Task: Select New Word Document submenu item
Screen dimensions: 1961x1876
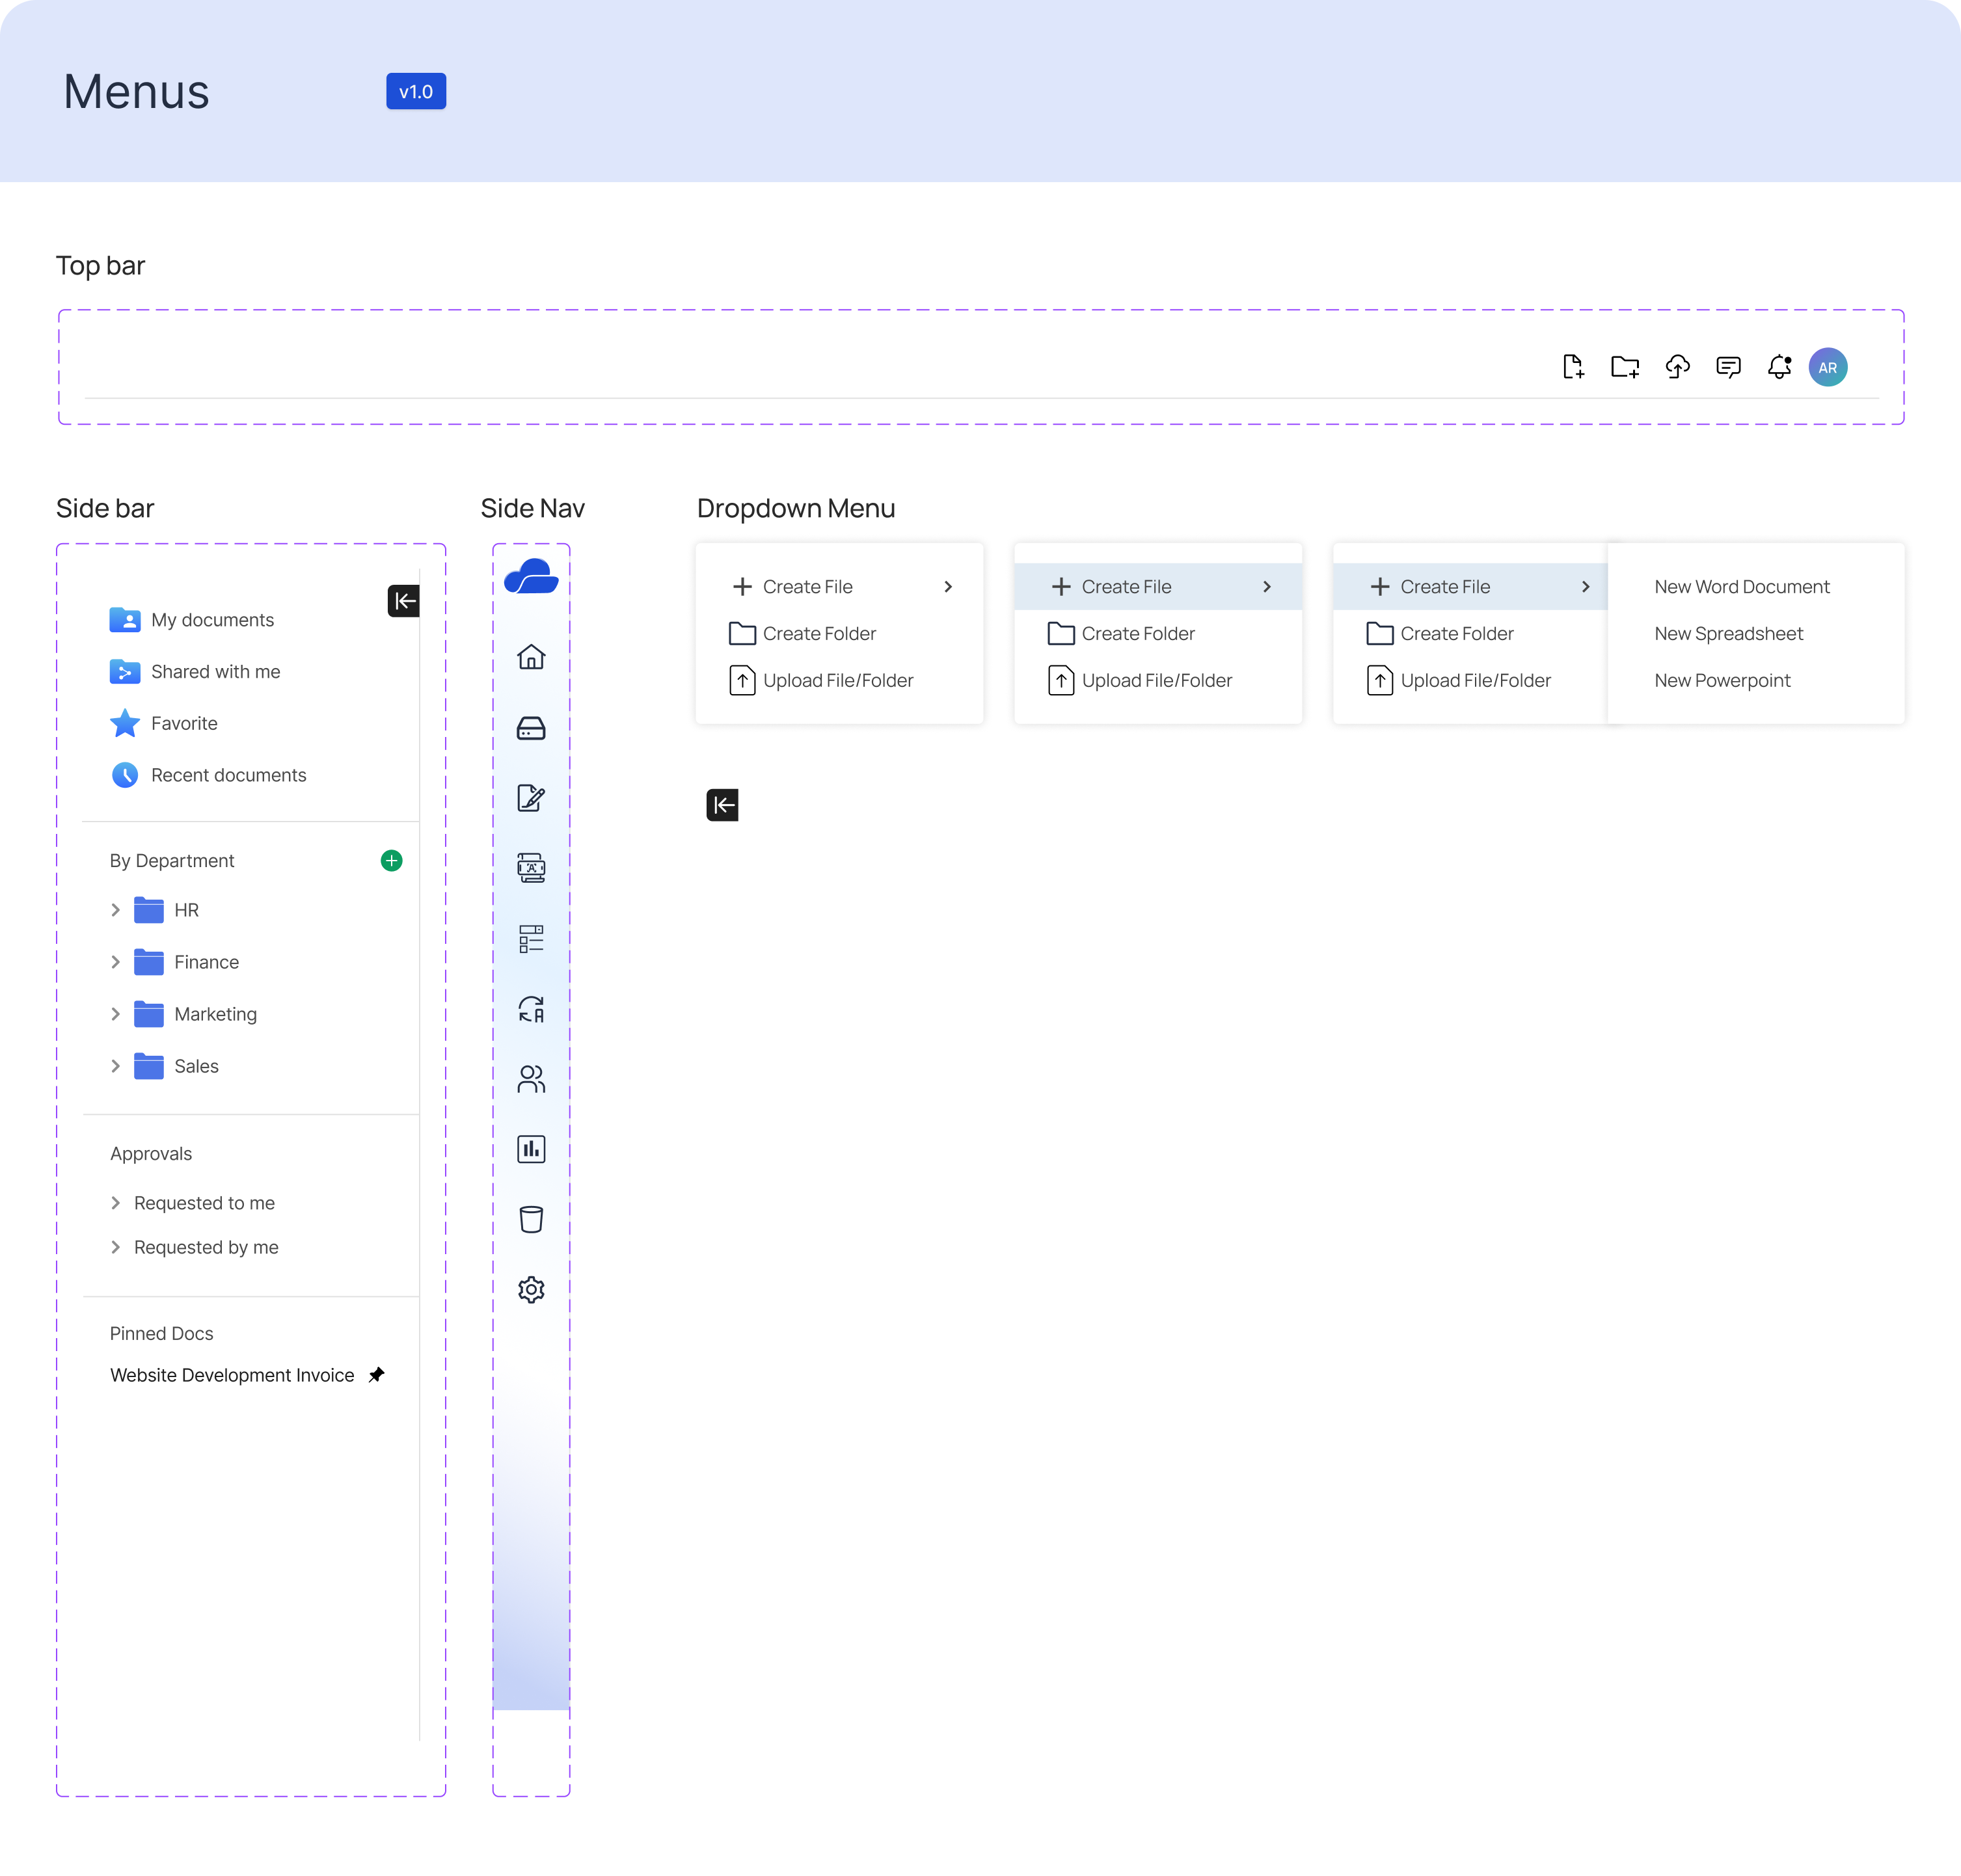Action: (x=1741, y=587)
